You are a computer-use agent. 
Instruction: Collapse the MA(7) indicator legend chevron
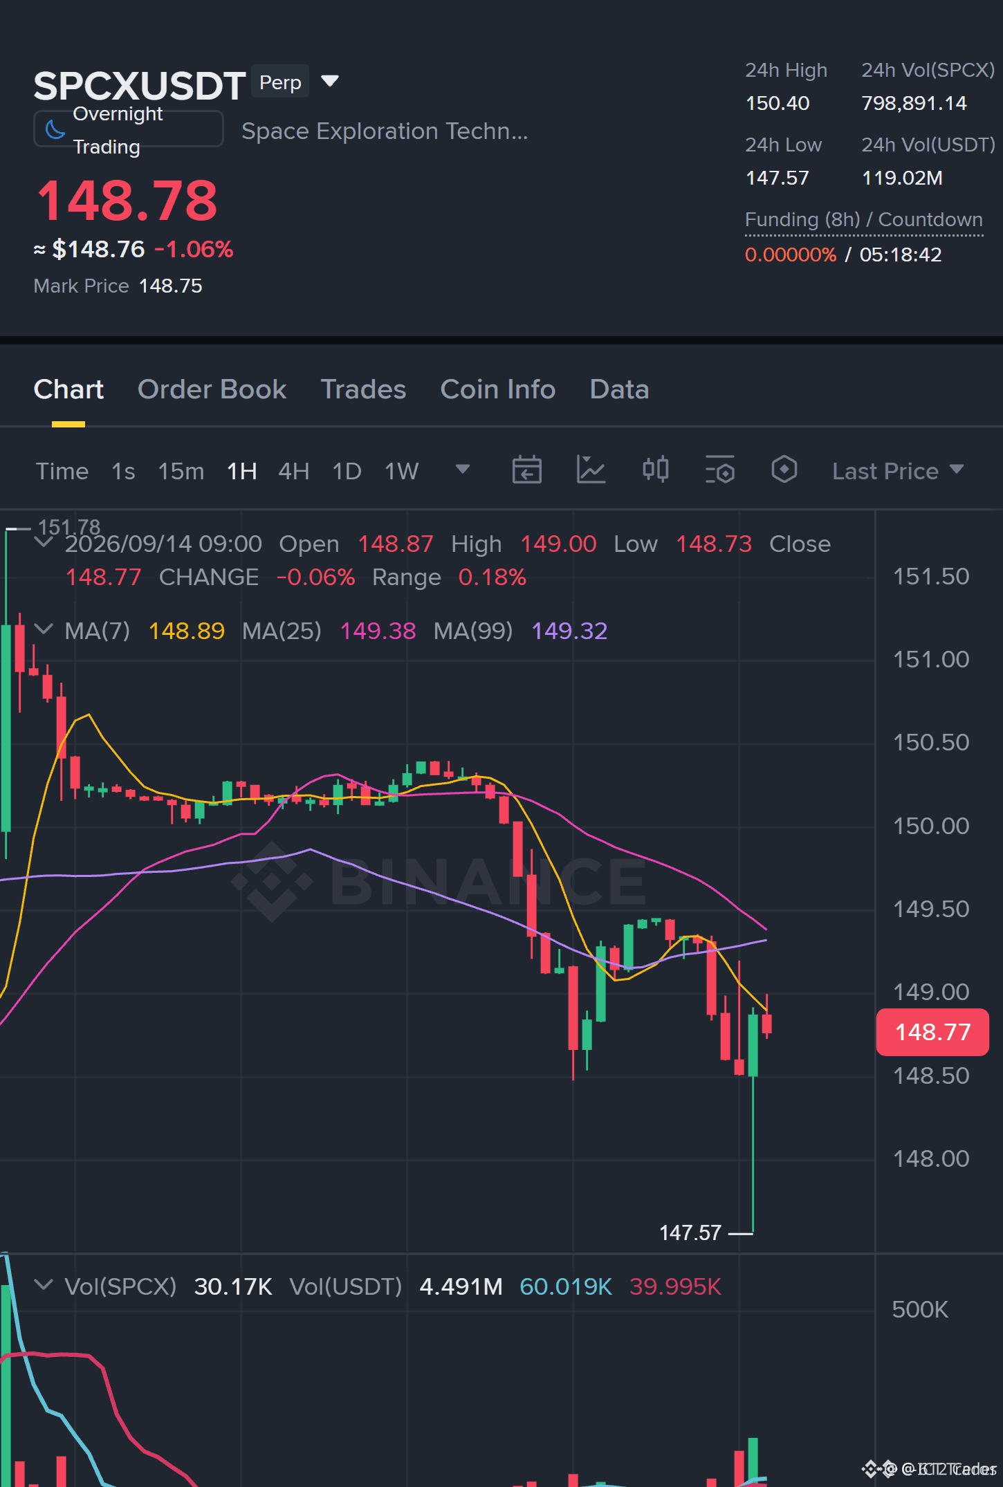44,629
